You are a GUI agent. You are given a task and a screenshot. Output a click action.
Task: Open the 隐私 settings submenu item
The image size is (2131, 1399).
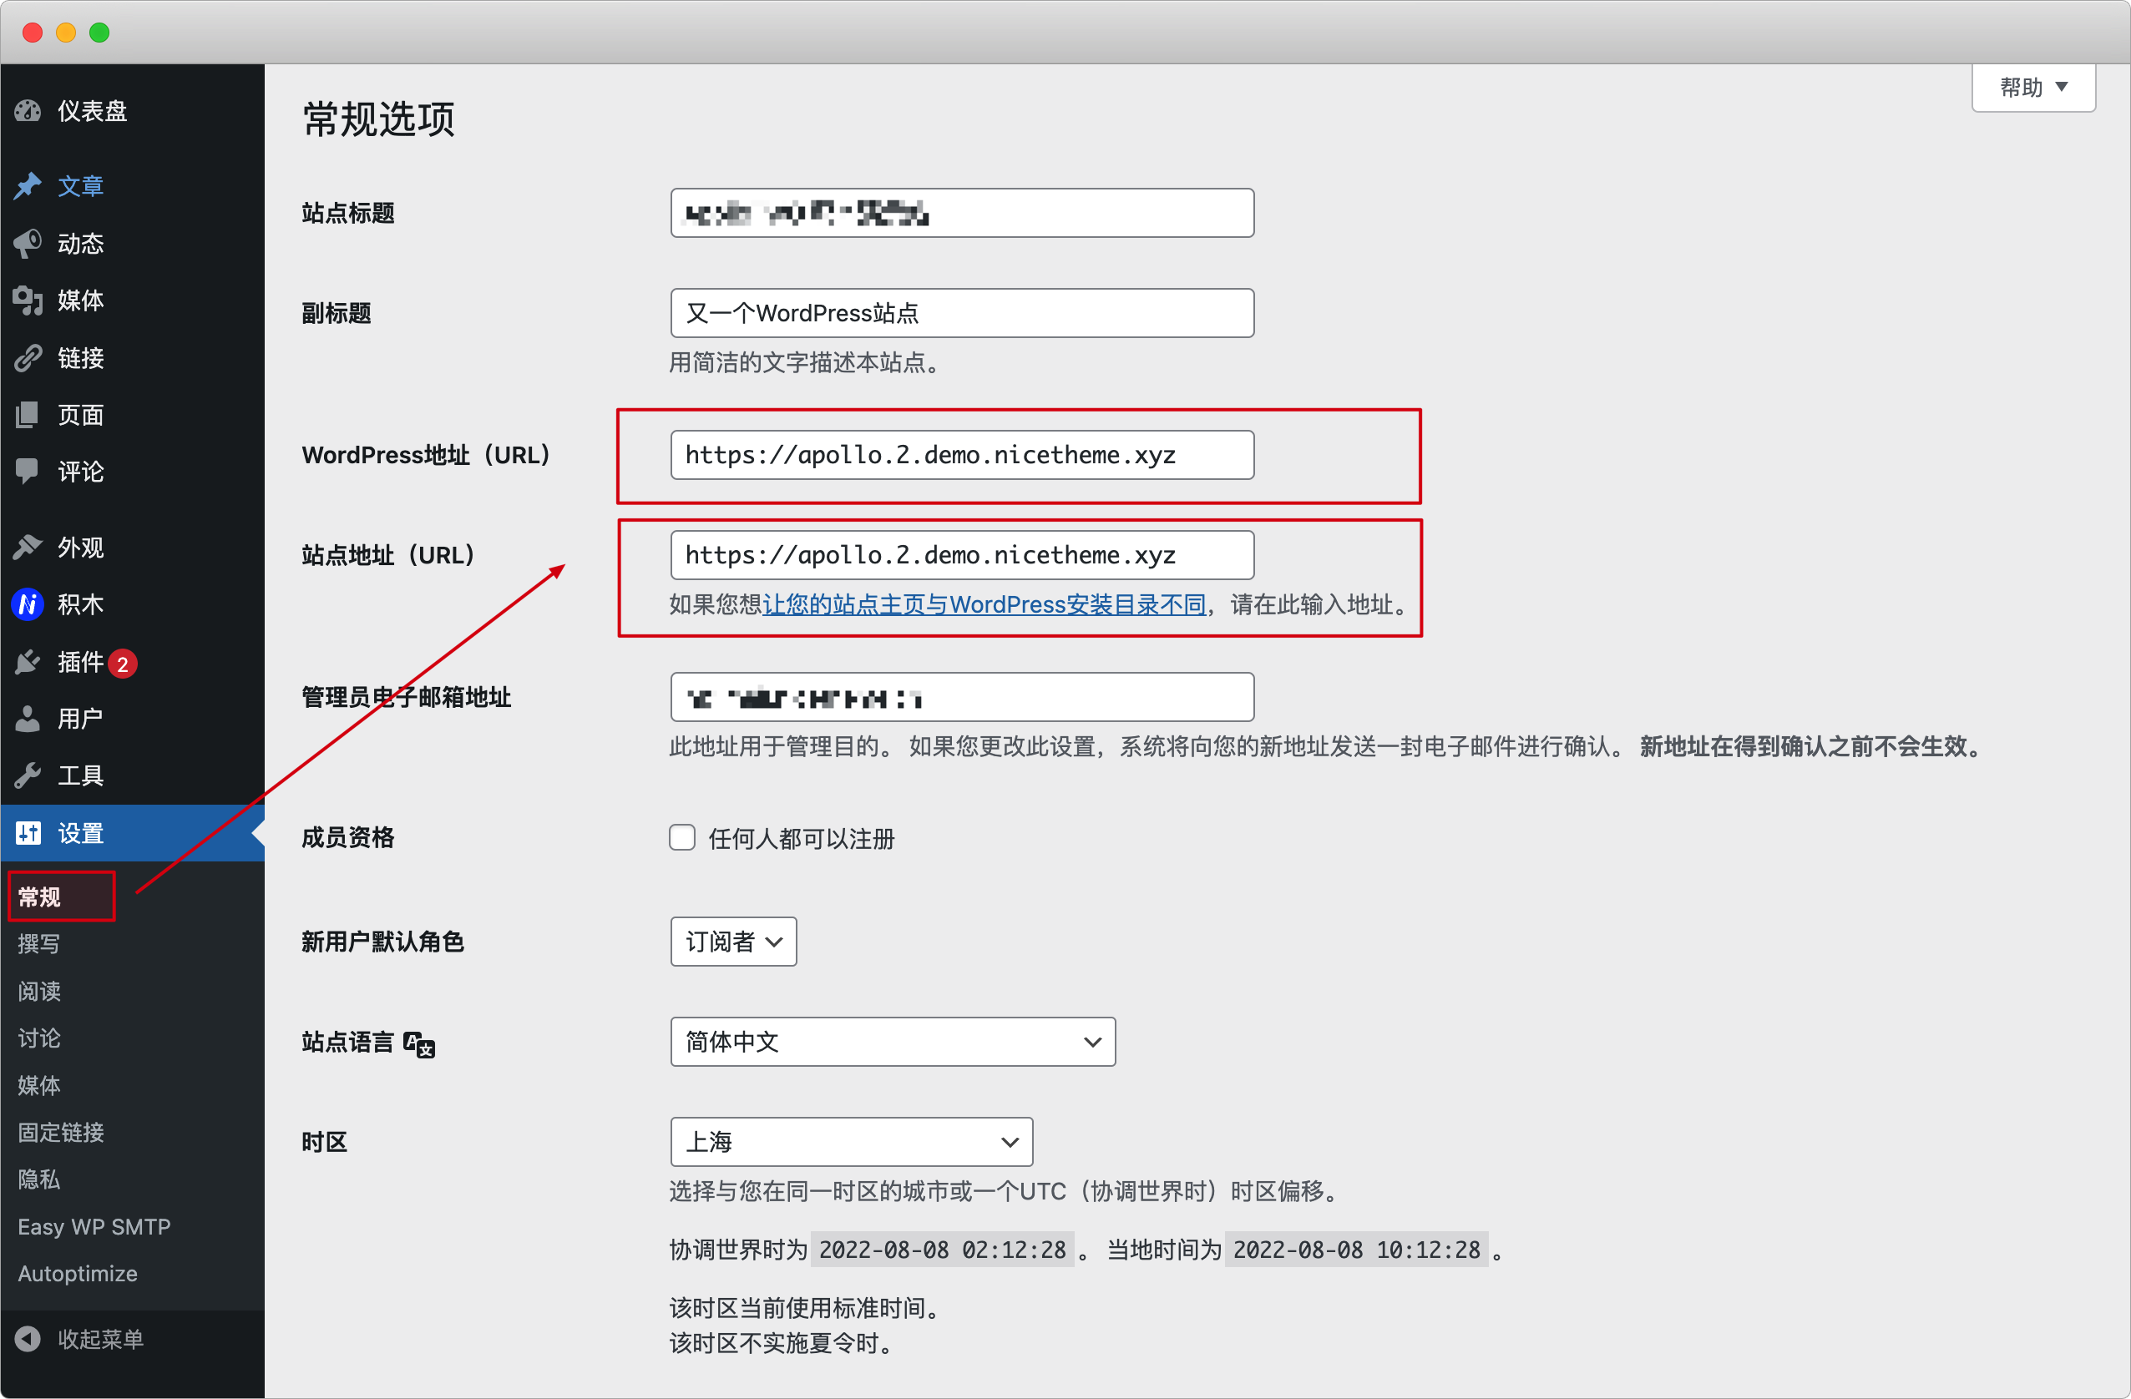coord(39,1179)
